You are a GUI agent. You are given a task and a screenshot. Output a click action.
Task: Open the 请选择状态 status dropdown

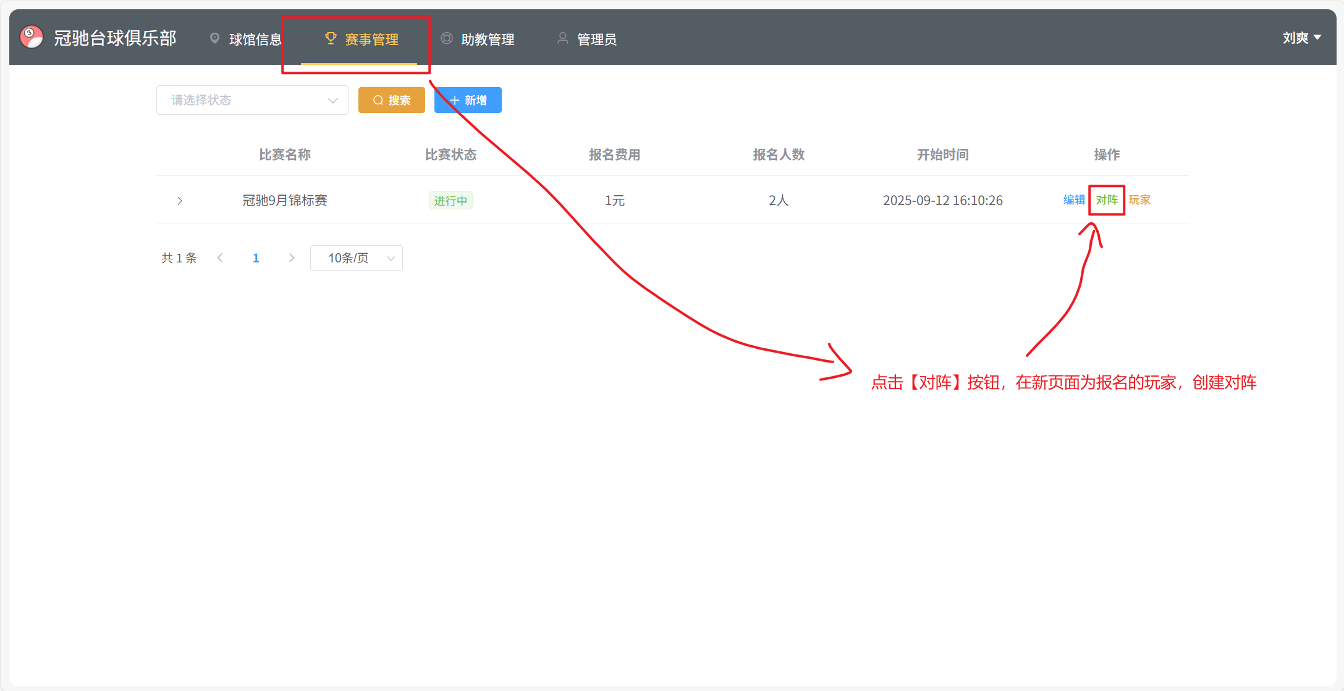[252, 100]
